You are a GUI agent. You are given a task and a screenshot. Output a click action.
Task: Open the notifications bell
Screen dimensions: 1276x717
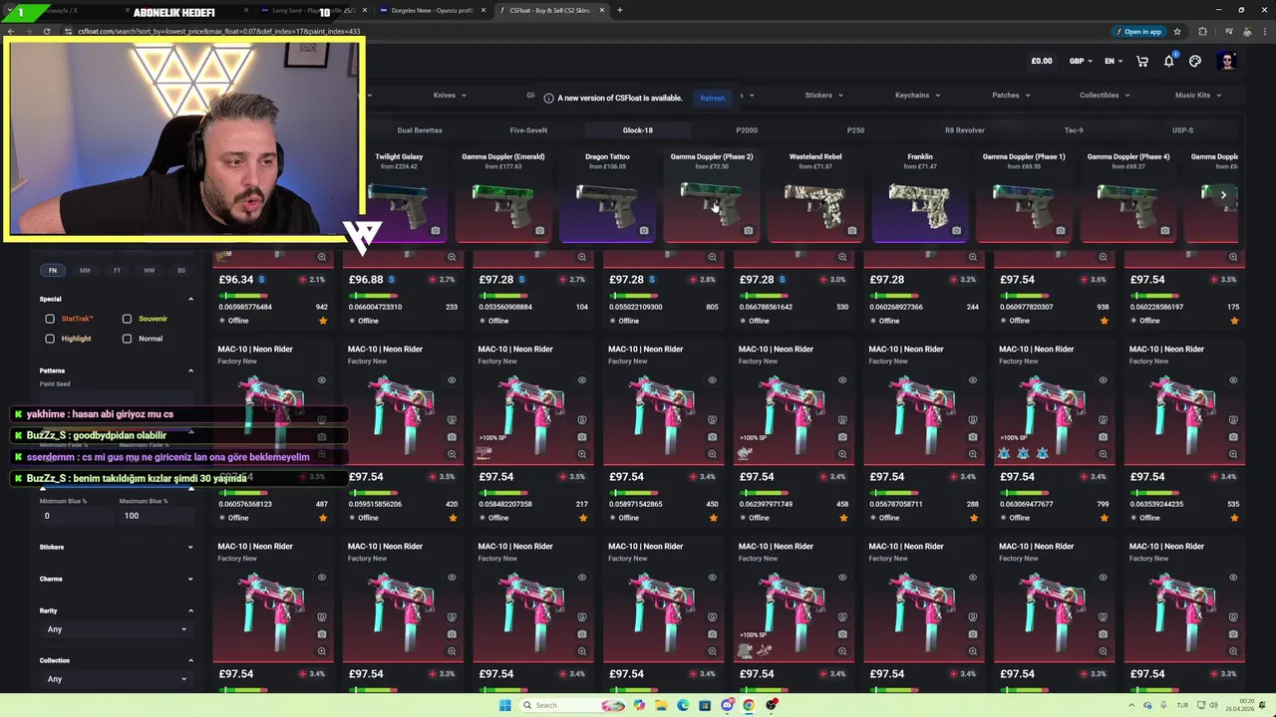1169,61
